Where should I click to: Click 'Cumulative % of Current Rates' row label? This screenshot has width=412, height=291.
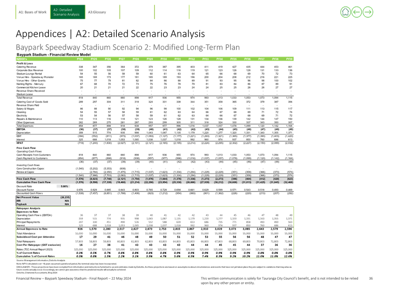35,256
